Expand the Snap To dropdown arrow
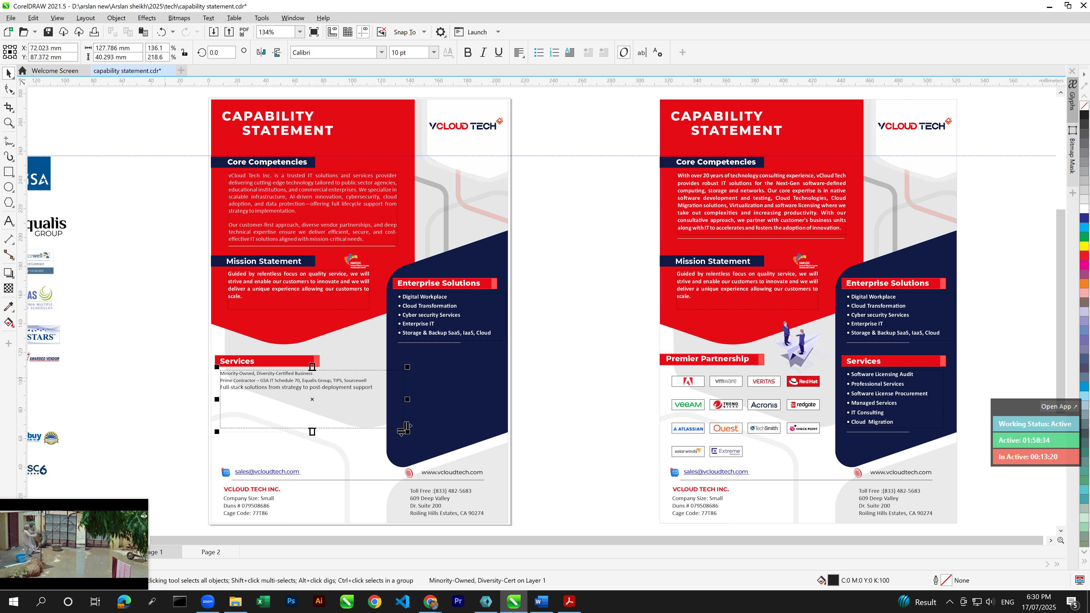Screen dimensions: 1090x613 pos(424,32)
